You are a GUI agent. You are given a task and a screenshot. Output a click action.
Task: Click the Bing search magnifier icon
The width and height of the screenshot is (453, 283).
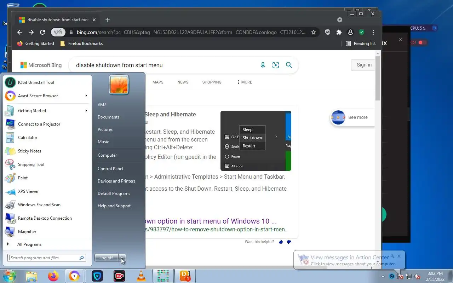pyautogui.click(x=289, y=65)
